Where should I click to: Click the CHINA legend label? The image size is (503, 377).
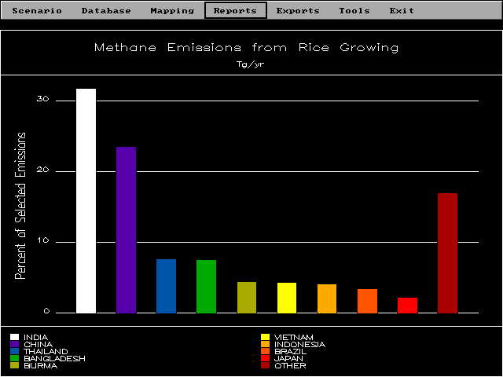click(x=39, y=344)
